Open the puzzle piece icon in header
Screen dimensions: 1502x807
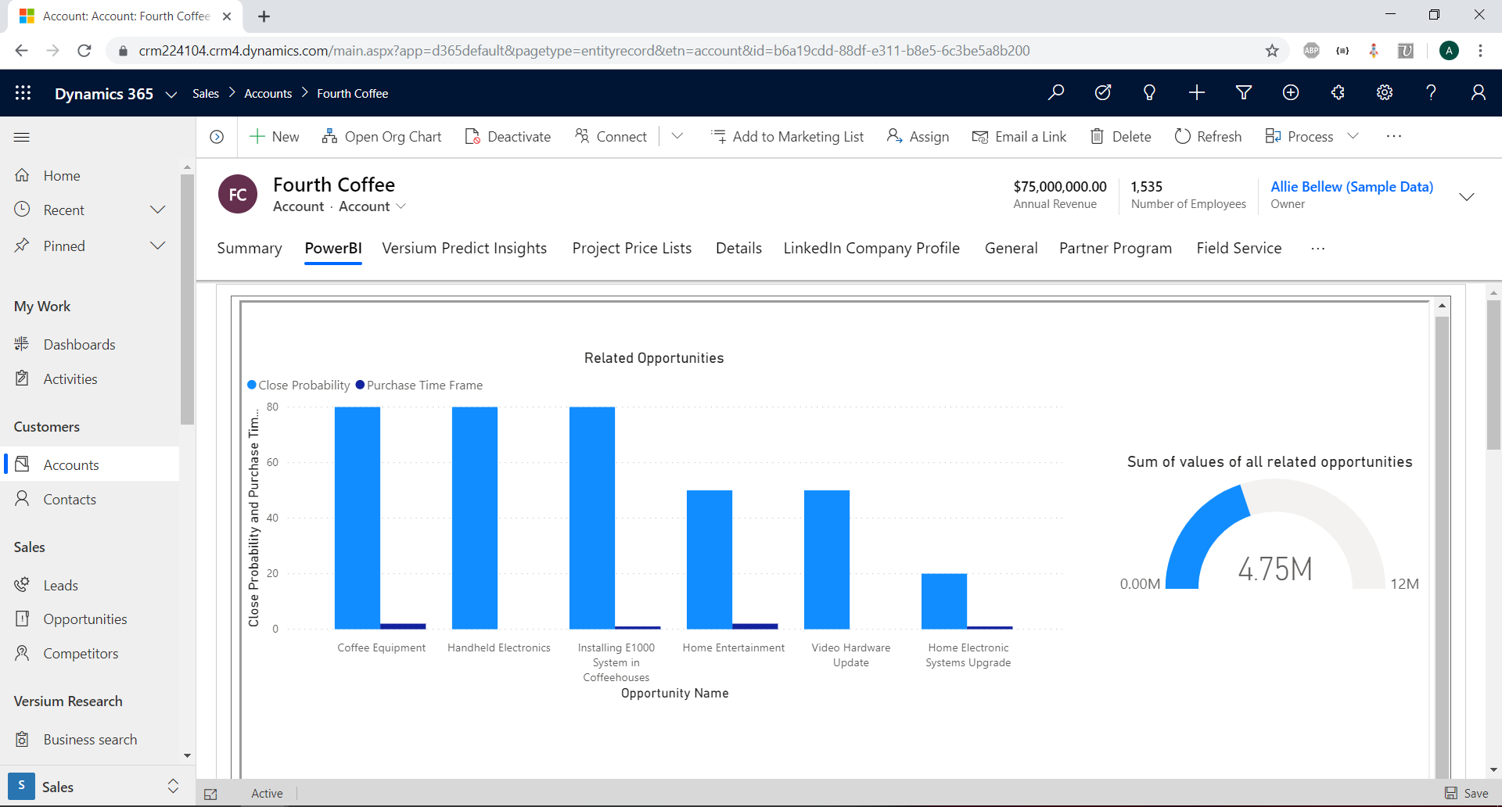[x=1338, y=93]
